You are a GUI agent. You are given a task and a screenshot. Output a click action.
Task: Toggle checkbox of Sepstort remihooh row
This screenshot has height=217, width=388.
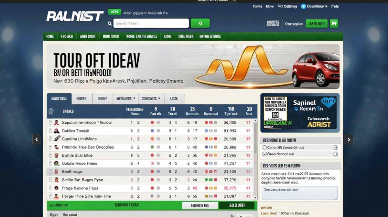50,123
